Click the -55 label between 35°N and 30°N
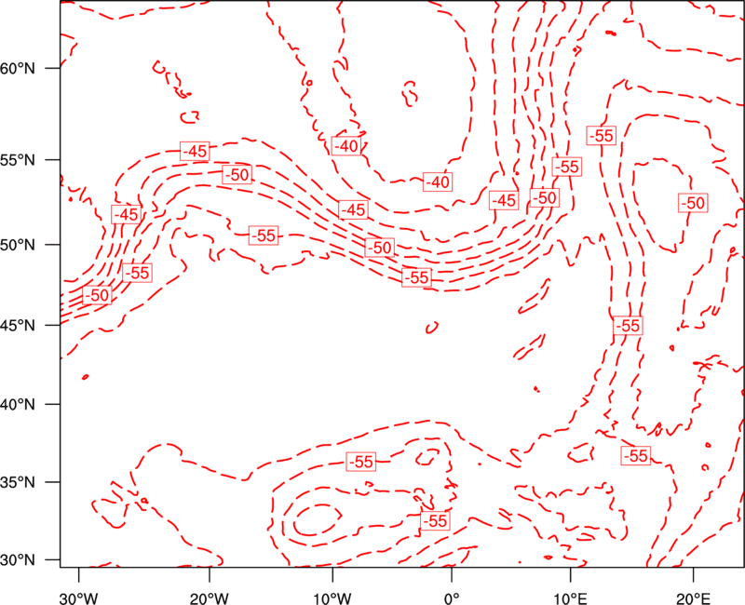This screenshot has width=745, height=605. (435, 521)
